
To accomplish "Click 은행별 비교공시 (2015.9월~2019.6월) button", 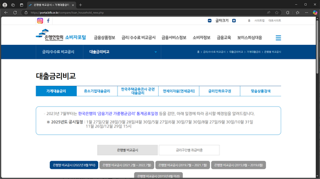I will (x=238, y=165).
